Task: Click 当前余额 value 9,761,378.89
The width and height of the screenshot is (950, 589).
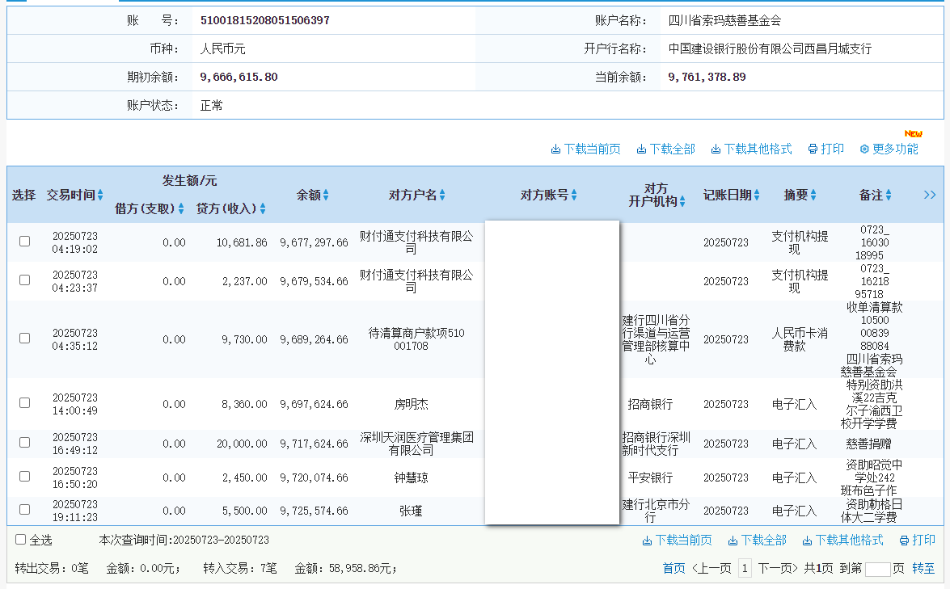Action: 707,77
